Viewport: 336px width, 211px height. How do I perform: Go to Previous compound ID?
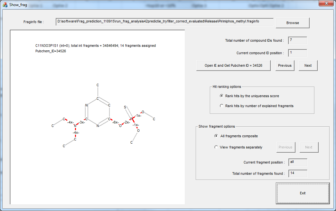click(285, 65)
